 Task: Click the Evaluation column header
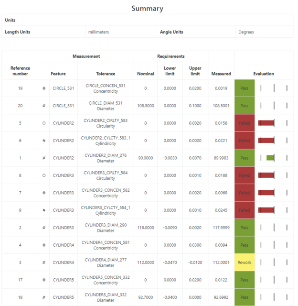point(264,74)
